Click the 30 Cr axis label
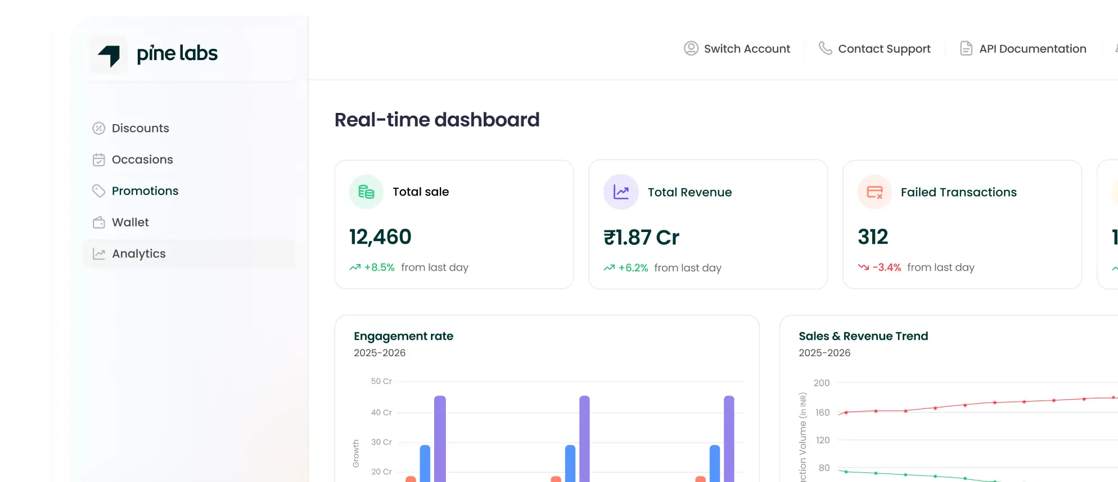This screenshot has height=482, width=1118. click(x=381, y=442)
